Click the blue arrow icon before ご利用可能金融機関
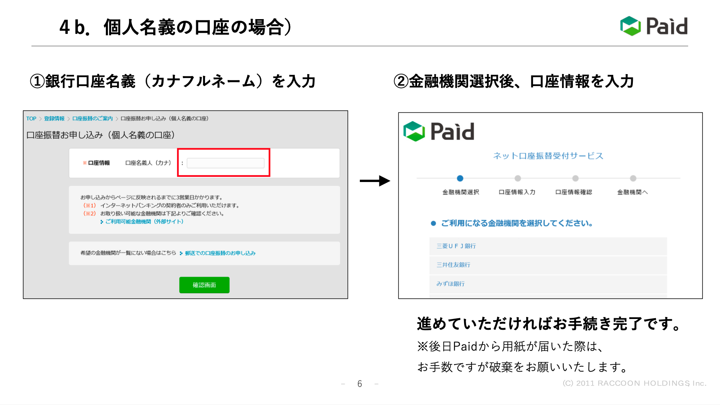 101,221
